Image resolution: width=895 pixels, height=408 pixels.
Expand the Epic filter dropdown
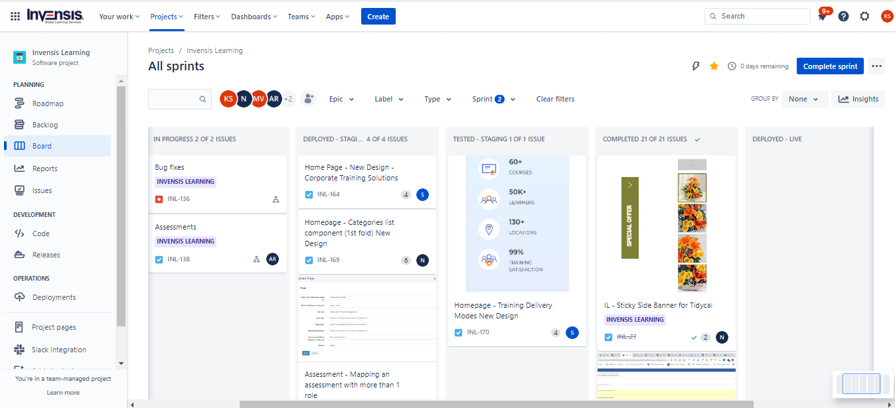[342, 99]
